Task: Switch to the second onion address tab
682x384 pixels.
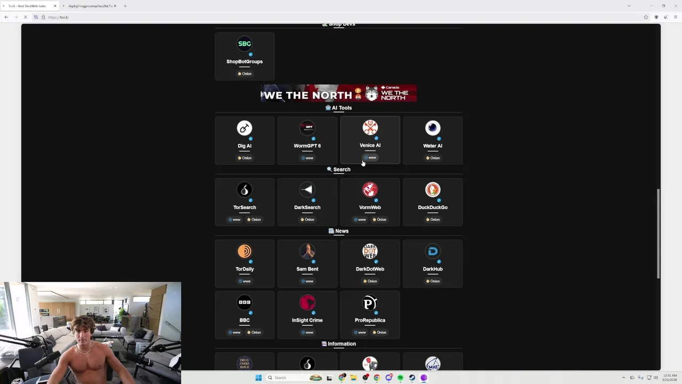Action: click(90, 6)
